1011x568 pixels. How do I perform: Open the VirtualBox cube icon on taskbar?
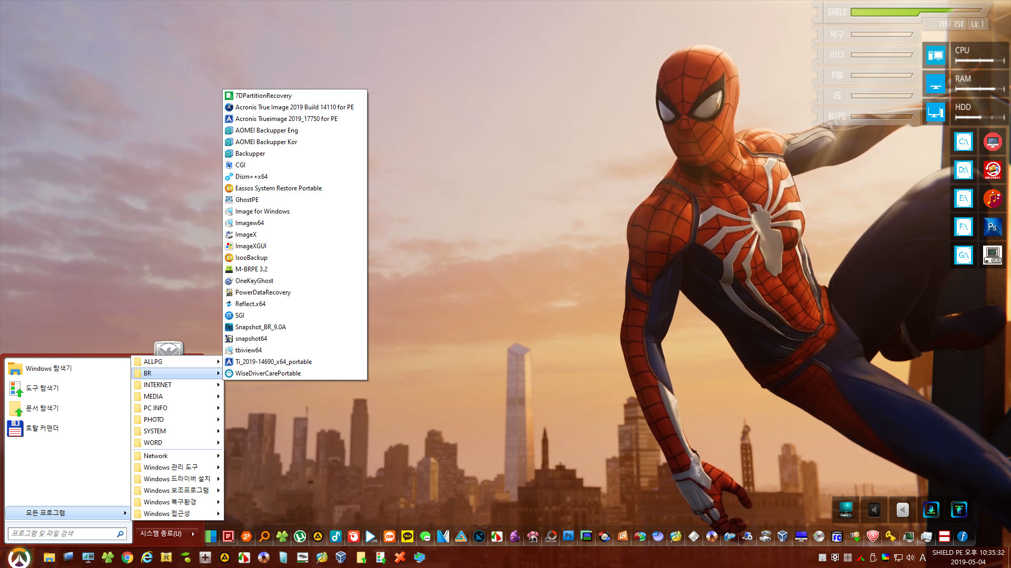341,557
